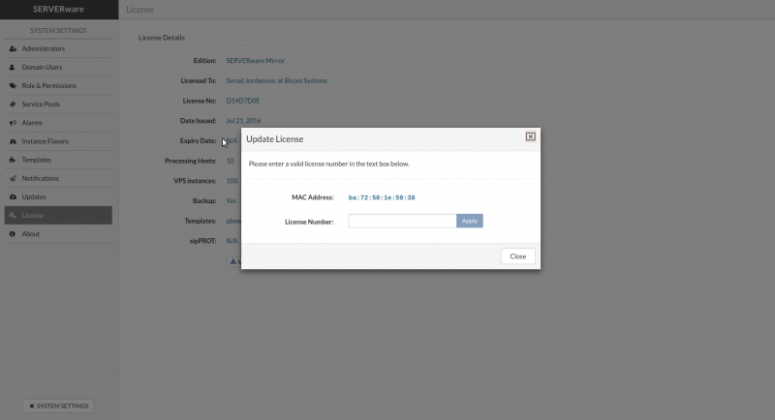Exit via the SYSTEM SETTINGS button
775x420 pixels.
coord(58,405)
